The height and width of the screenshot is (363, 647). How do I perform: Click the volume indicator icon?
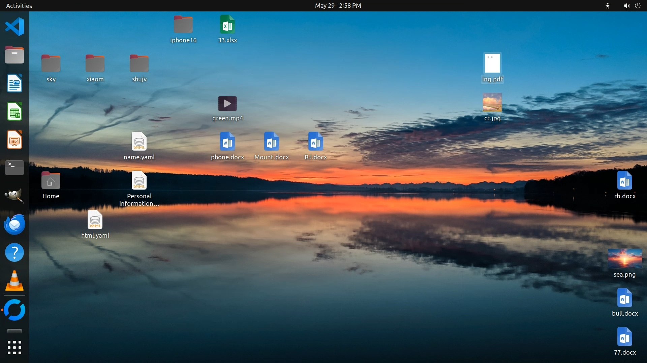626,6
